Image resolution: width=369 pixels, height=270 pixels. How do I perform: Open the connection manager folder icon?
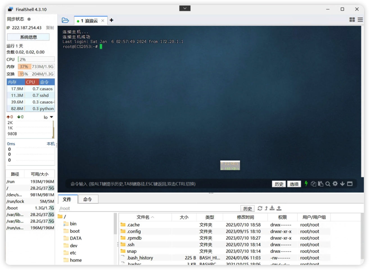[x=65, y=20]
